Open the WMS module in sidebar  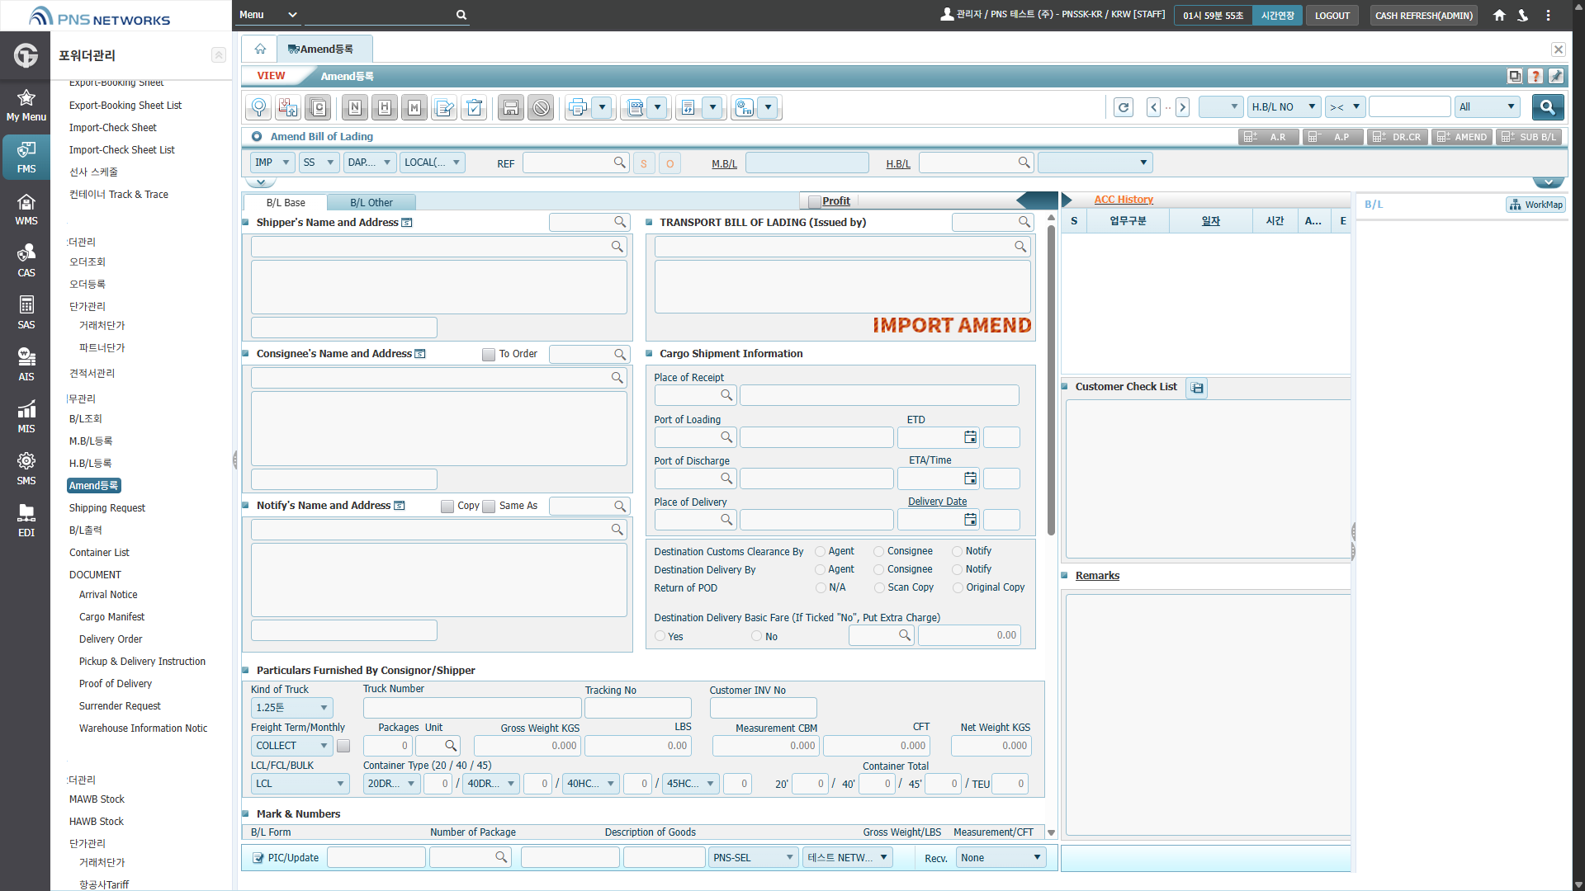pyautogui.click(x=26, y=210)
